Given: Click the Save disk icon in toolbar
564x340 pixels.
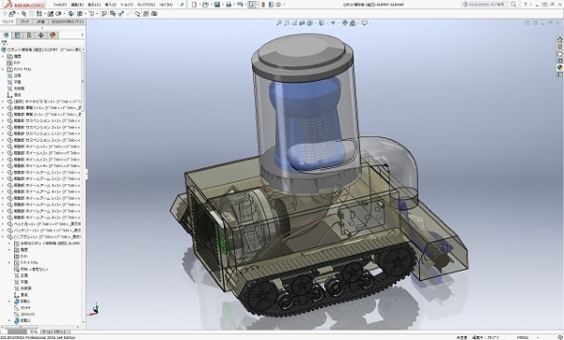Looking at the screenshot, I should coord(217,5).
